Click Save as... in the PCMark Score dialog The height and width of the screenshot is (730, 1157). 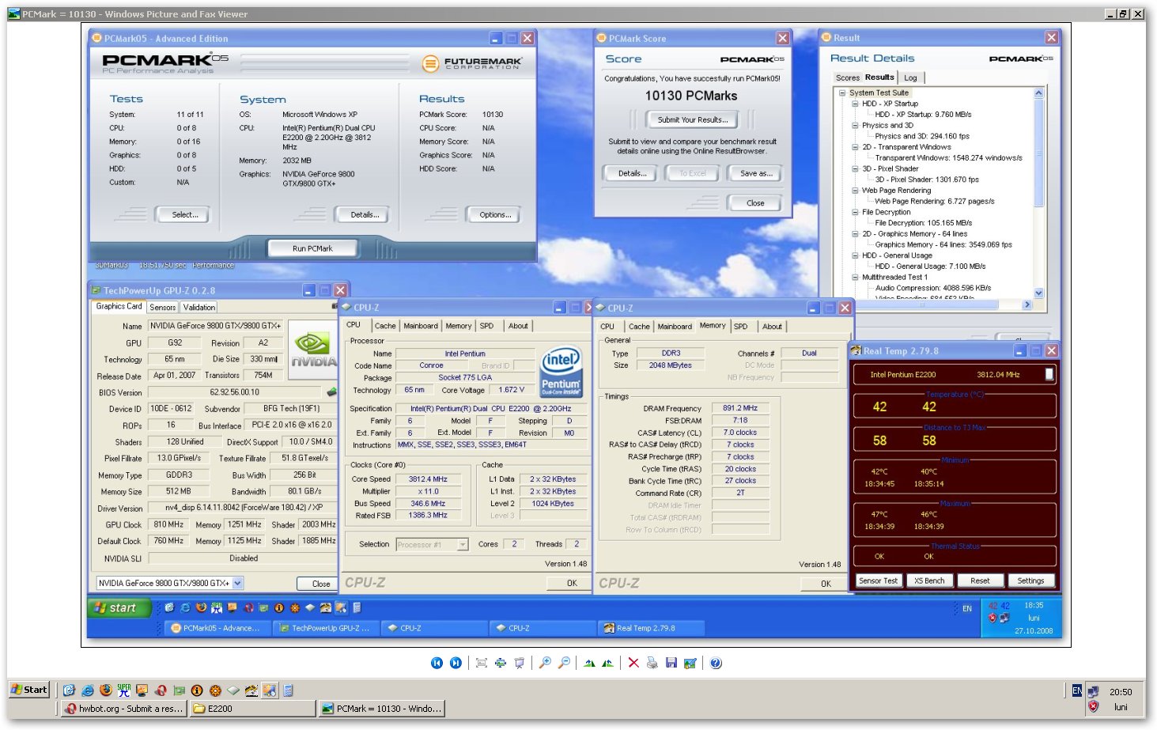[x=756, y=173]
